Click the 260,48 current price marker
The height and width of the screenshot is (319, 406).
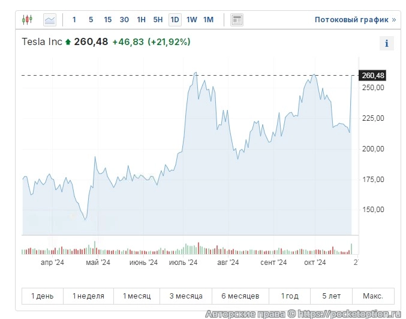pos(372,75)
